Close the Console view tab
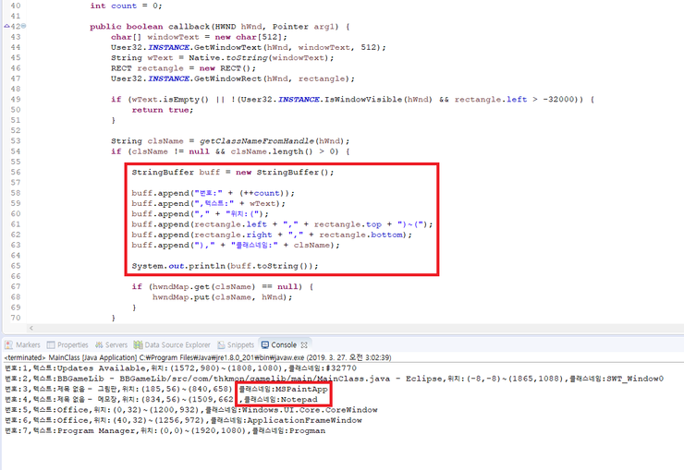This screenshot has height=470, width=684. [303, 344]
